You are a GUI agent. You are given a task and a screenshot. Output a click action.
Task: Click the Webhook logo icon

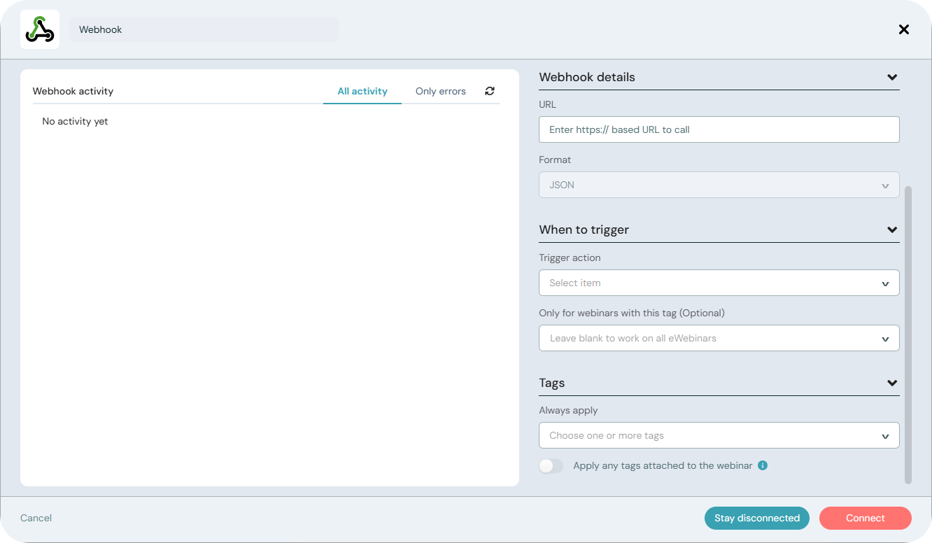[40, 29]
